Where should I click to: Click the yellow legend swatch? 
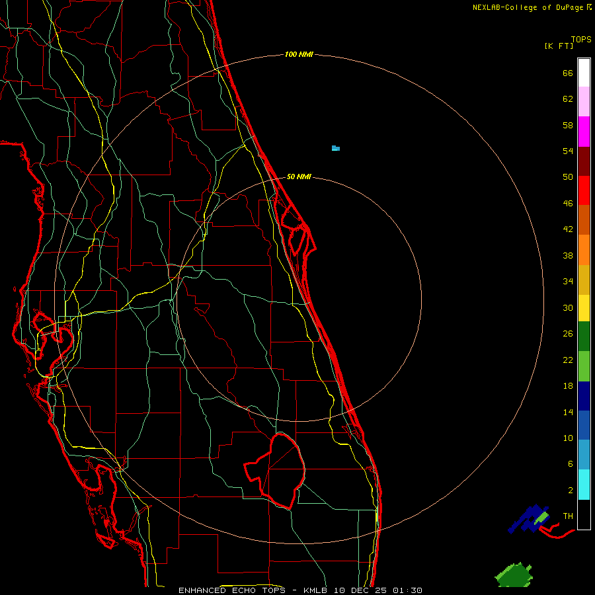[584, 308]
